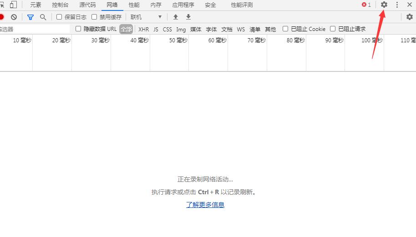This screenshot has width=416, height=237.
Task: Click the 20 毫秒 timeline marker
Action: pos(61,40)
